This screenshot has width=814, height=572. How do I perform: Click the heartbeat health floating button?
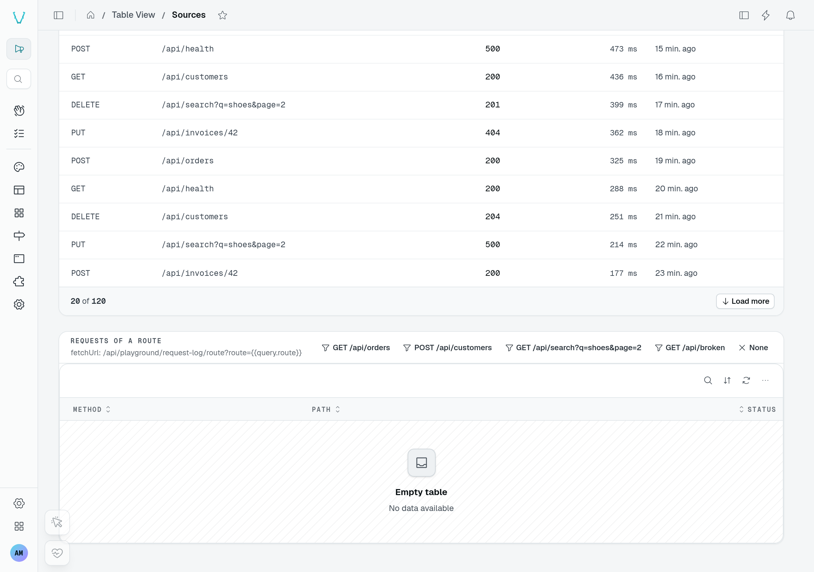click(x=57, y=553)
